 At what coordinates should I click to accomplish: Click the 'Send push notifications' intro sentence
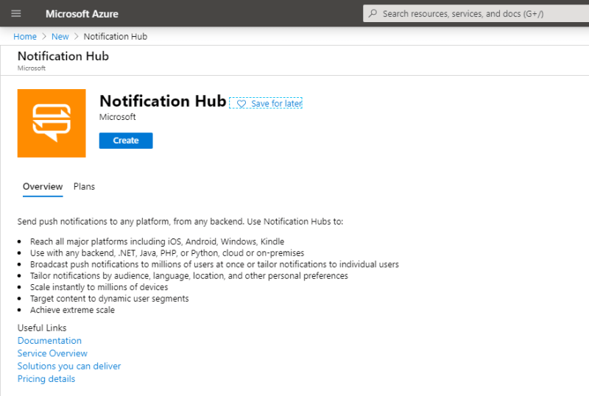click(x=180, y=222)
